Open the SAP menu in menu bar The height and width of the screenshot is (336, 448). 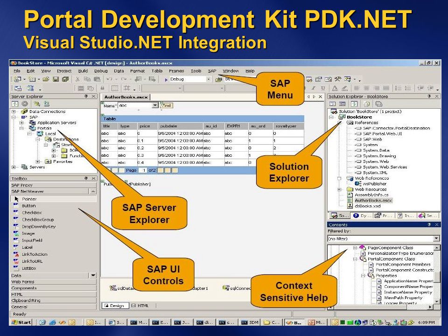(x=212, y=71)
